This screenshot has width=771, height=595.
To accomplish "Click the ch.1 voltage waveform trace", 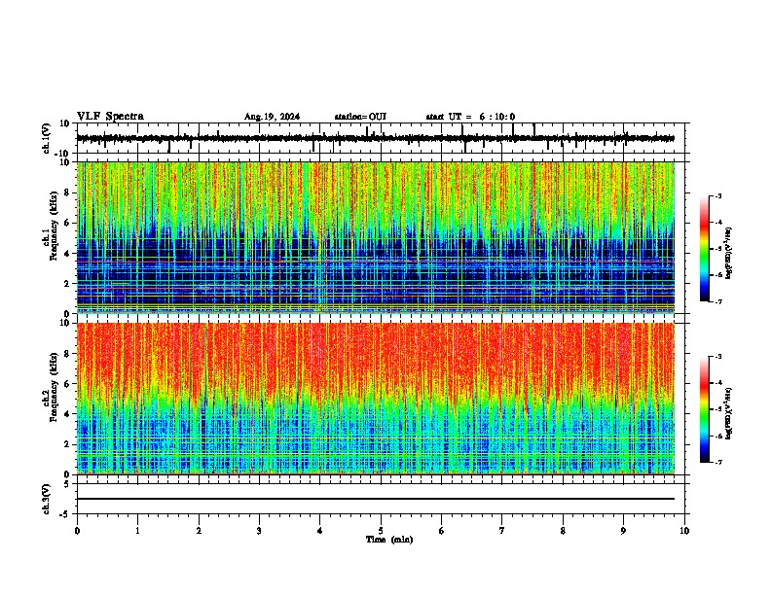I will pos(376,138).
